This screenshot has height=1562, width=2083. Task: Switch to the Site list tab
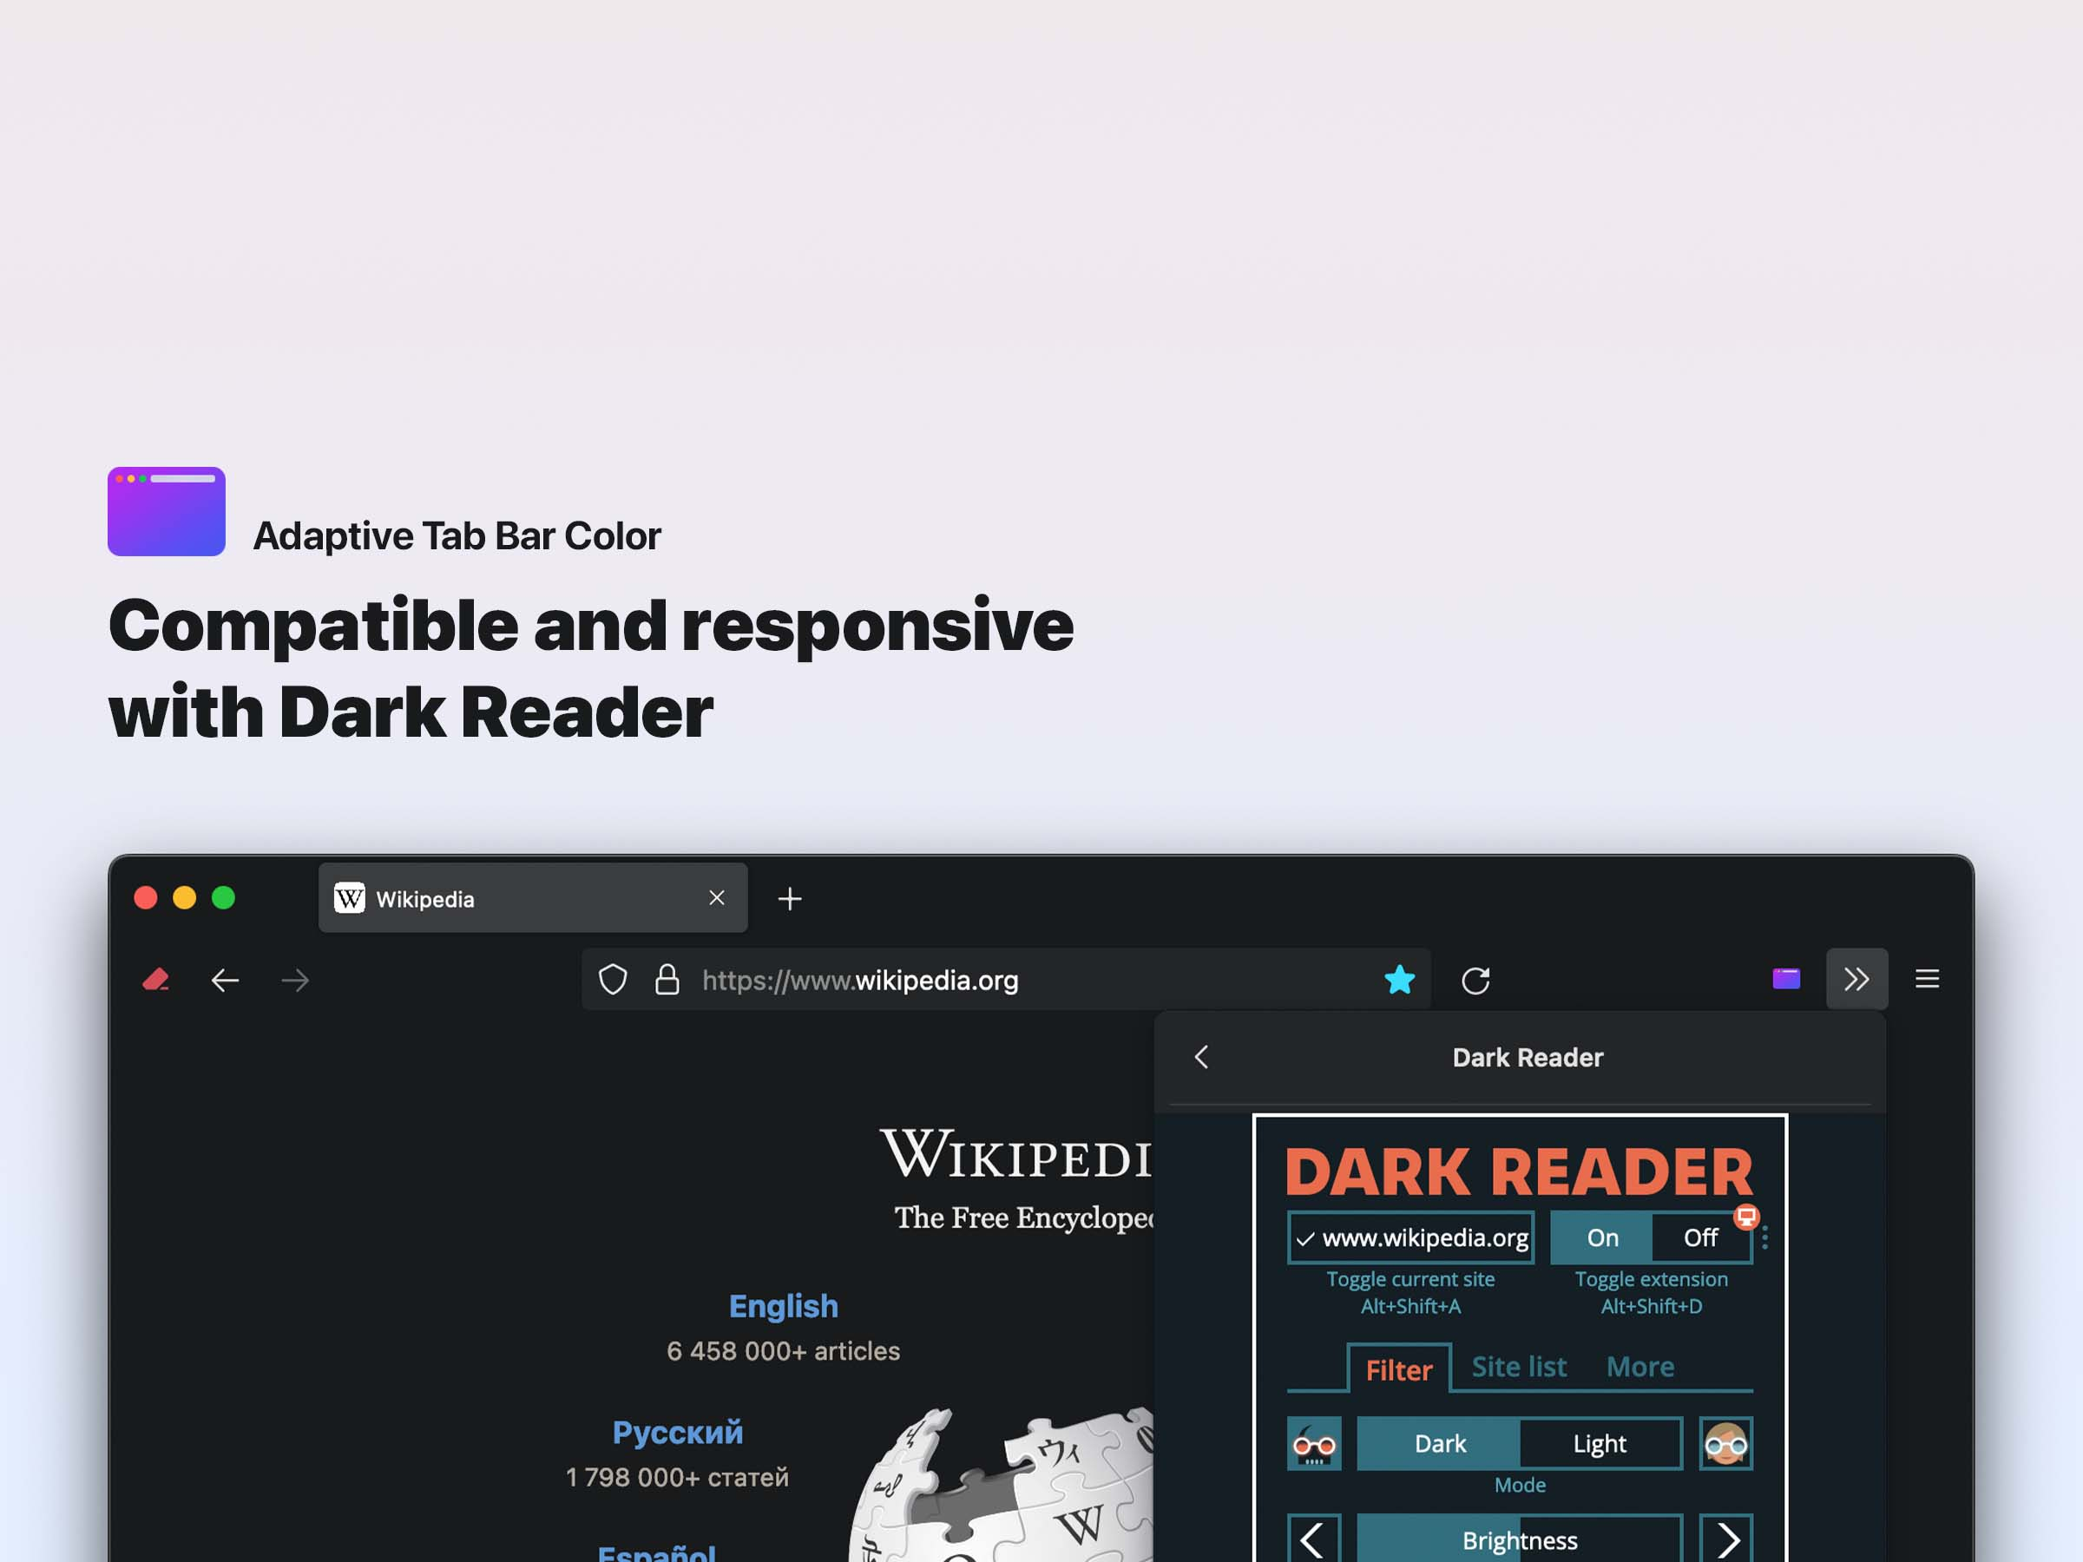click(x=1519, y=1367)
